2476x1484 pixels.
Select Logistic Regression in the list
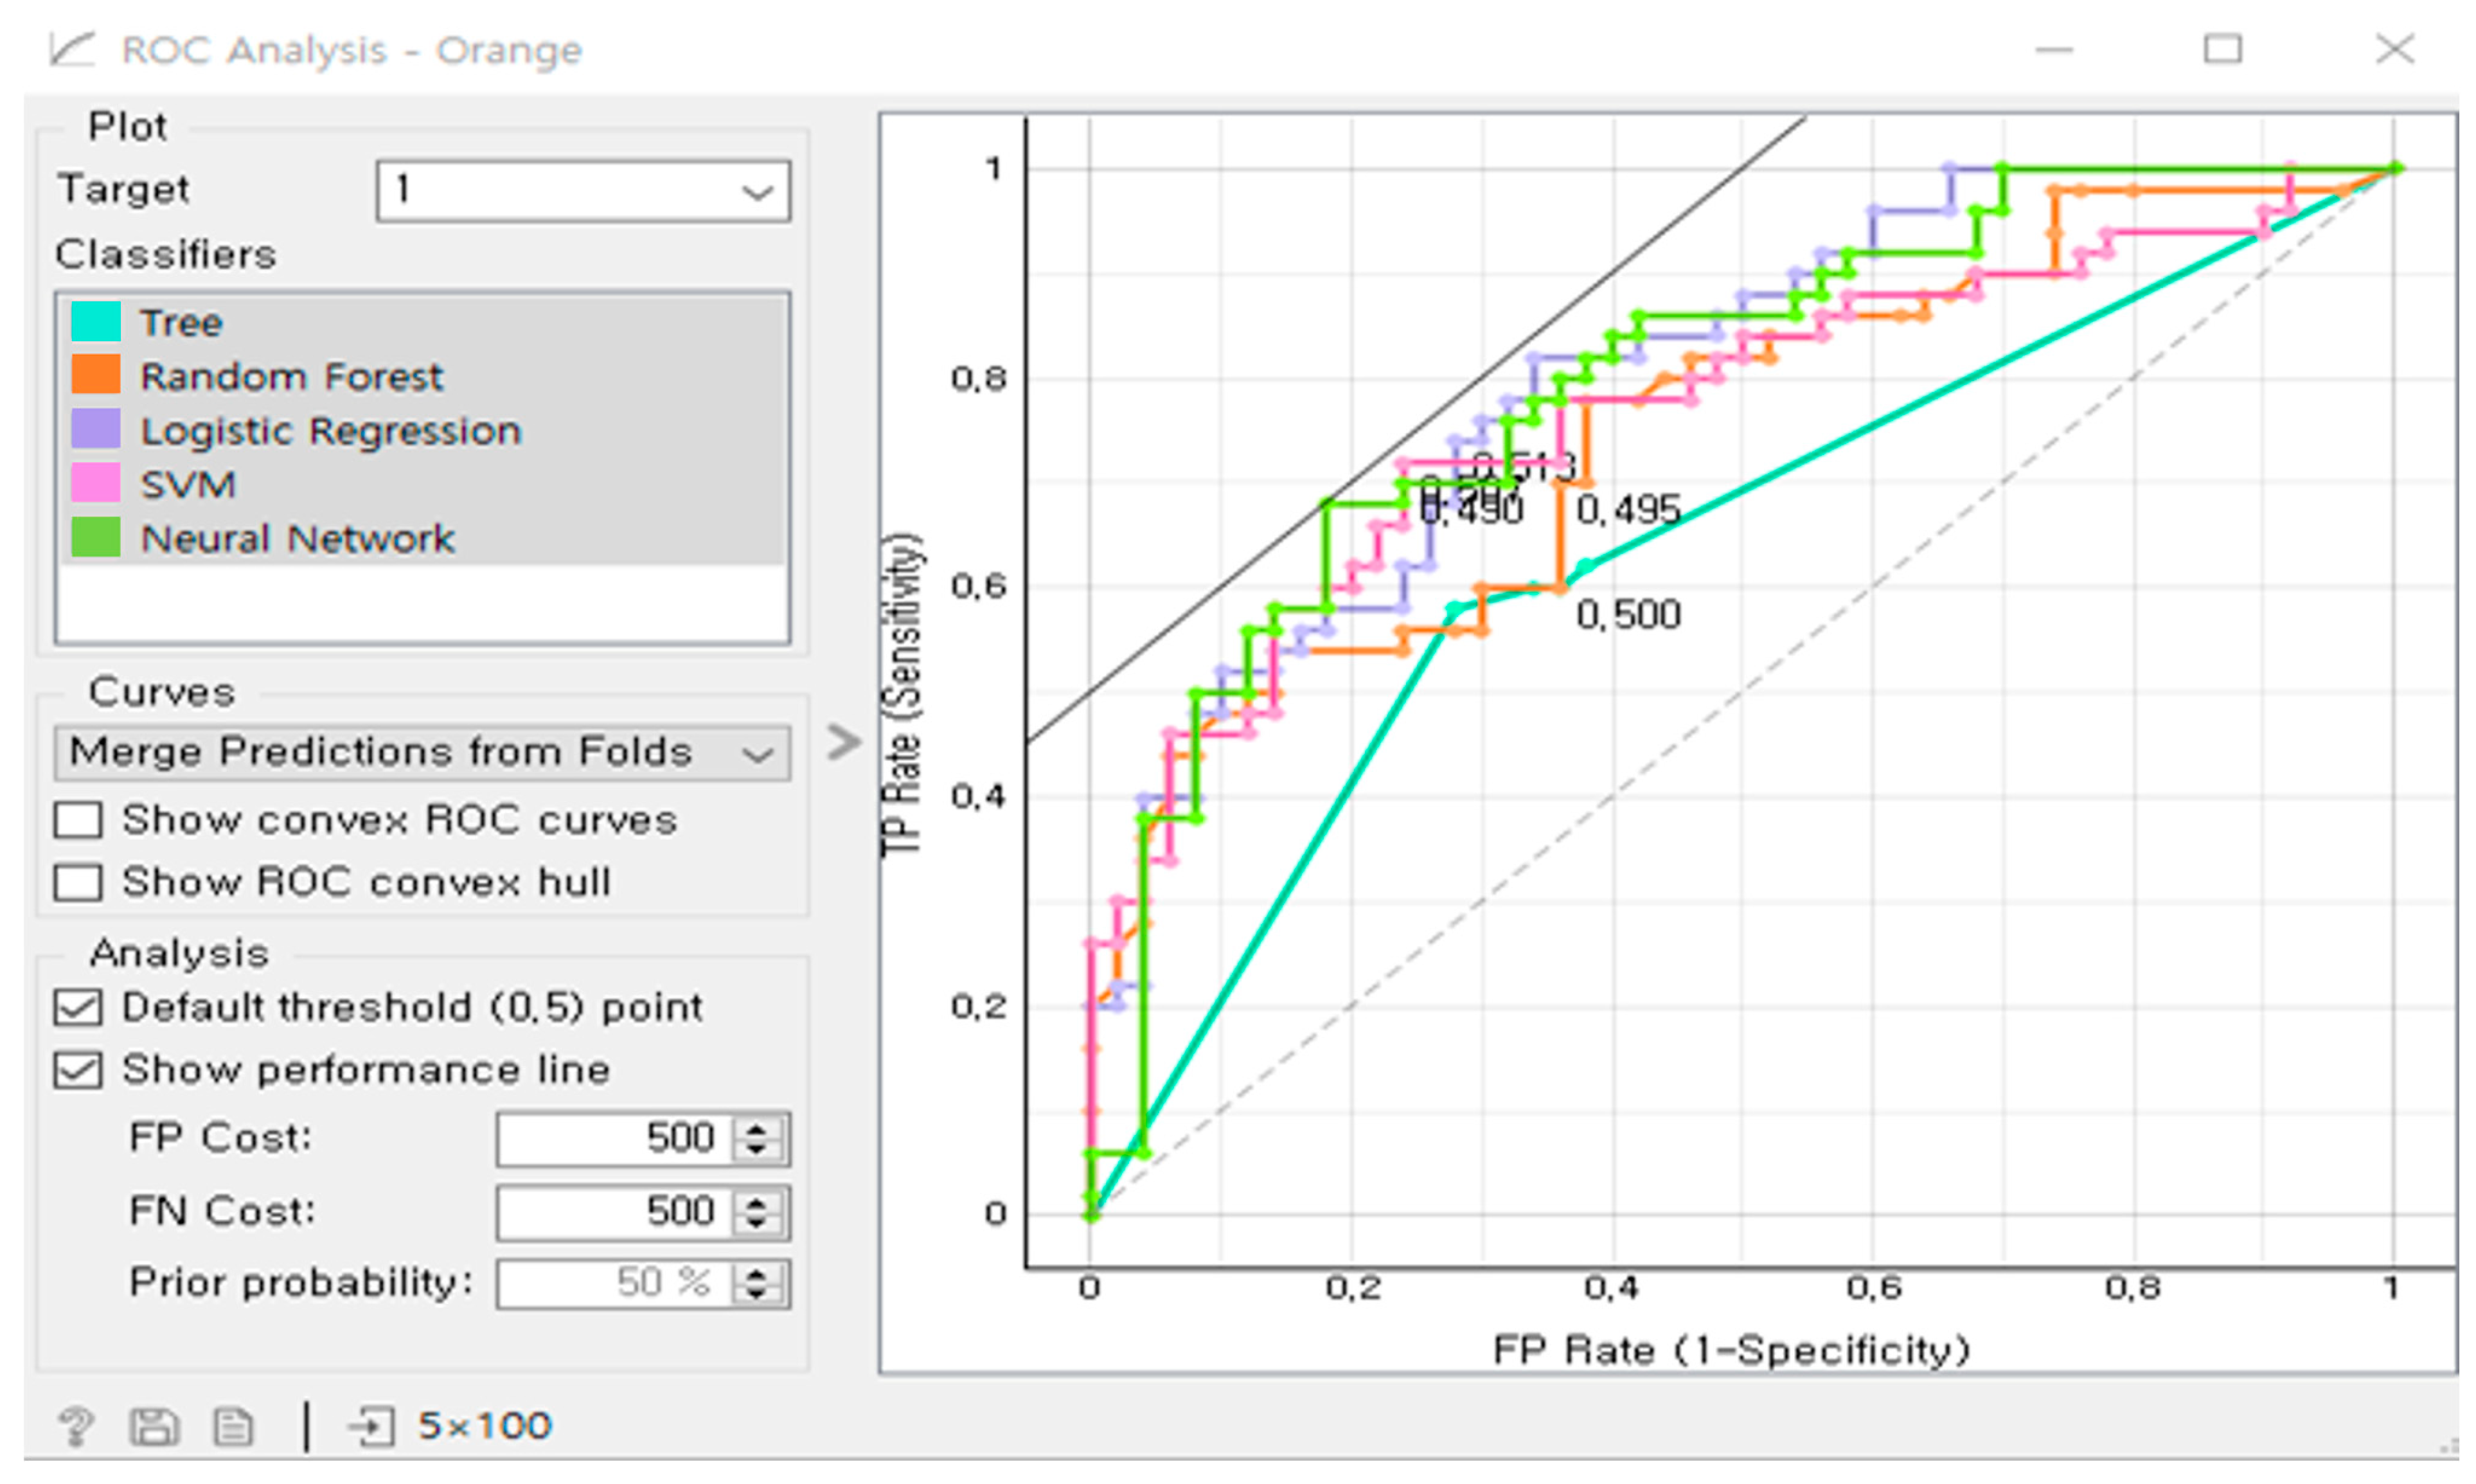coord(331,431)
